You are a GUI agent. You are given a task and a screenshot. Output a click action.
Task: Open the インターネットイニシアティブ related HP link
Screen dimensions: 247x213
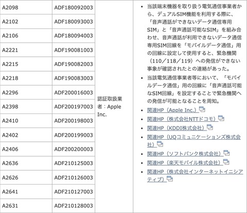195,175
